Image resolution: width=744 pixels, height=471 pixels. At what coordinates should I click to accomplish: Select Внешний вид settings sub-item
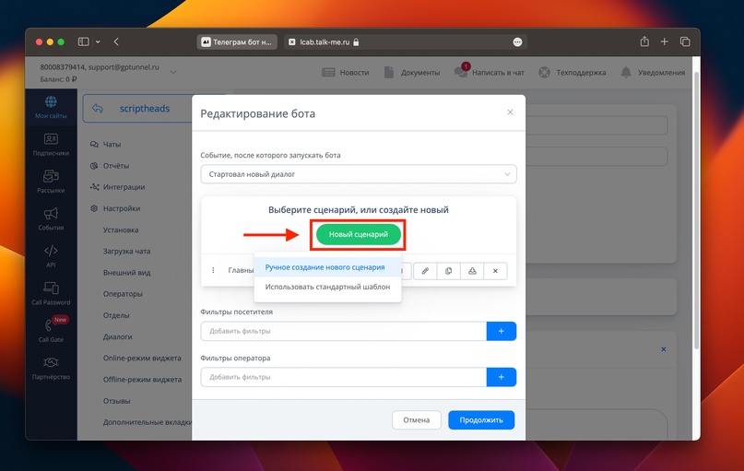126,272
